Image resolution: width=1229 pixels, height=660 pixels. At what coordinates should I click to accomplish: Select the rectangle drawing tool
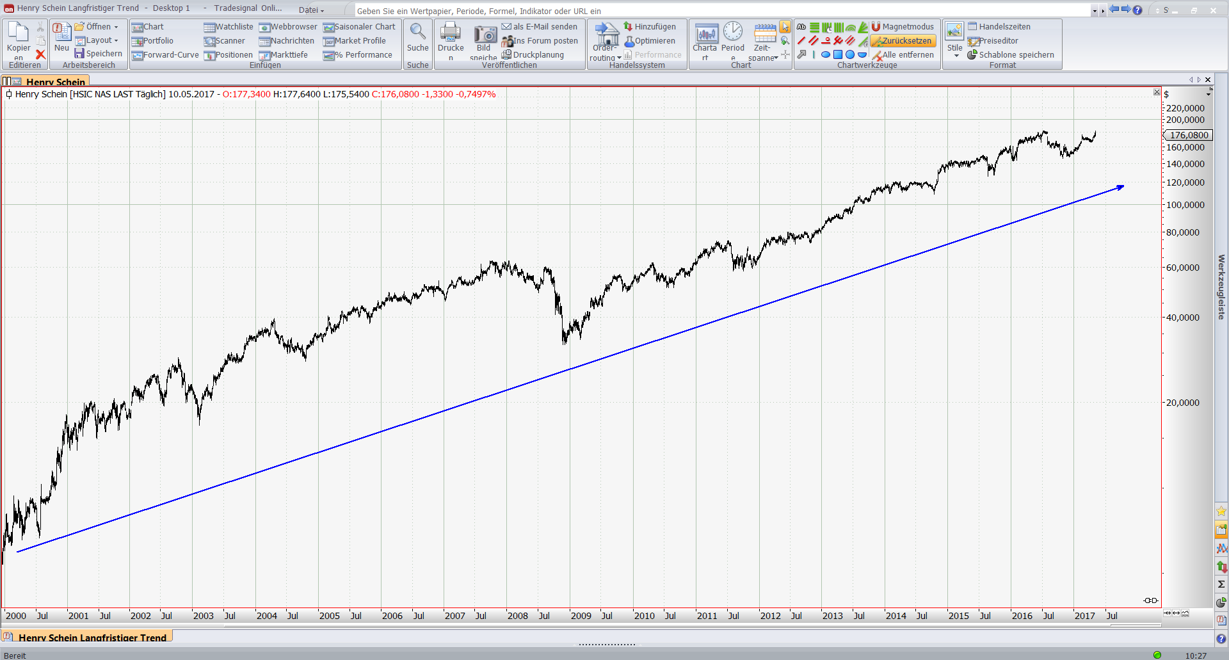point(838,55)
